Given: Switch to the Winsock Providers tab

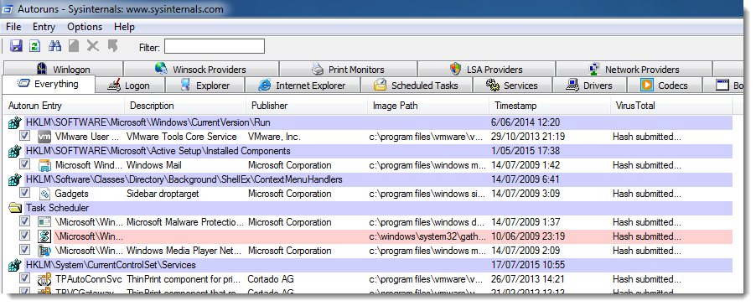Looking at the screenshot, I should pyautogui.click(x=201, y=69).
